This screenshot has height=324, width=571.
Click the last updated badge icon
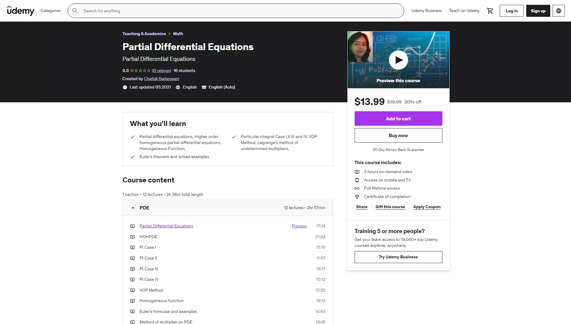[125, 87]
